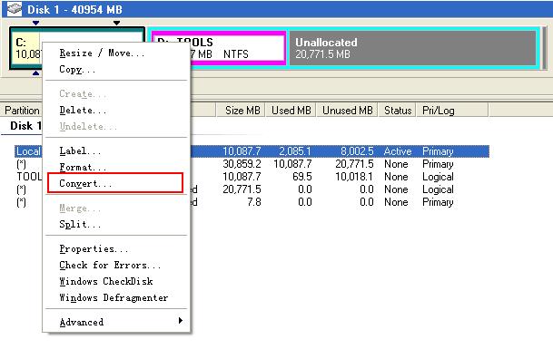The width and height of the screenshot is (553, 349).
Task: Choose Delete from the context menu
Action: click(83, 111)
